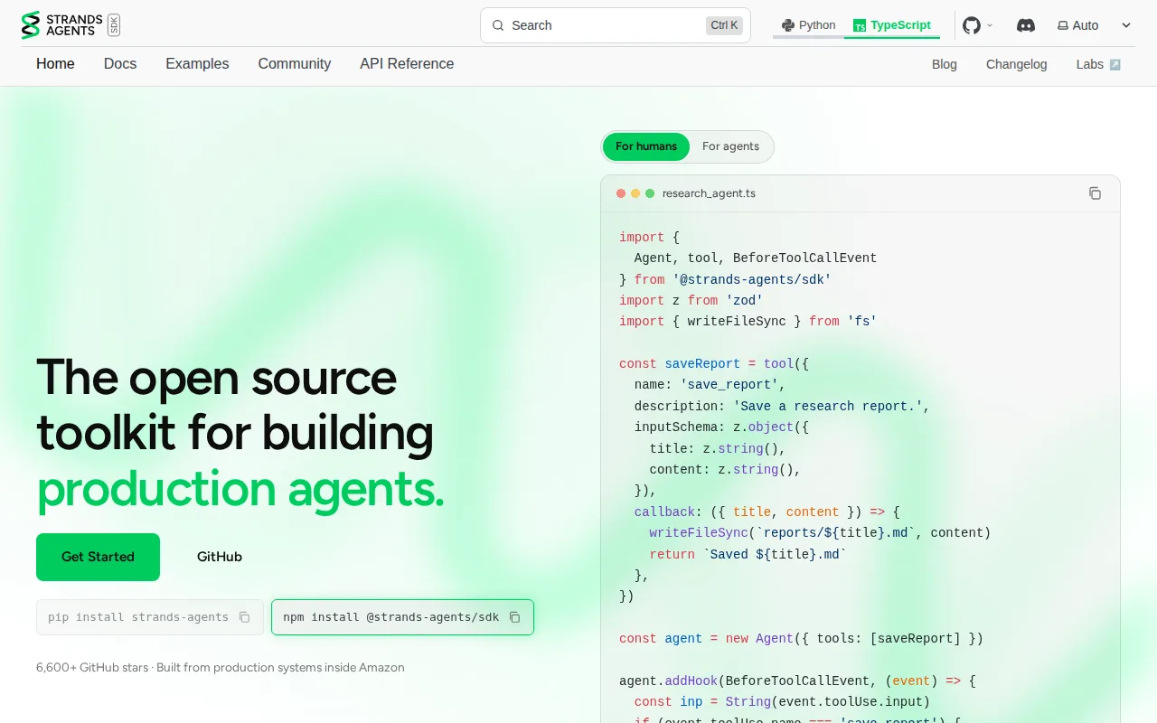Click the Ctrl K shortcut badge
This screenshot has height=723, width=1157.
coord(724,25)
